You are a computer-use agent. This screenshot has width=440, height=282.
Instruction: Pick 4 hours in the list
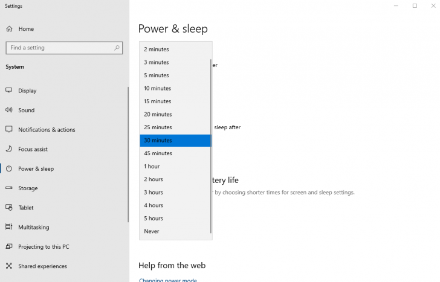pos(175,205)
